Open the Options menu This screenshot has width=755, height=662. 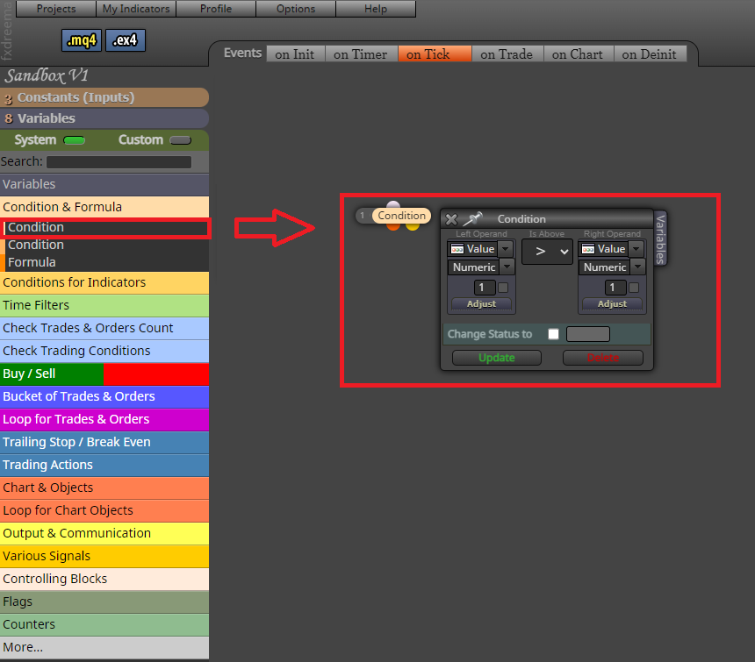coord(296,9)
